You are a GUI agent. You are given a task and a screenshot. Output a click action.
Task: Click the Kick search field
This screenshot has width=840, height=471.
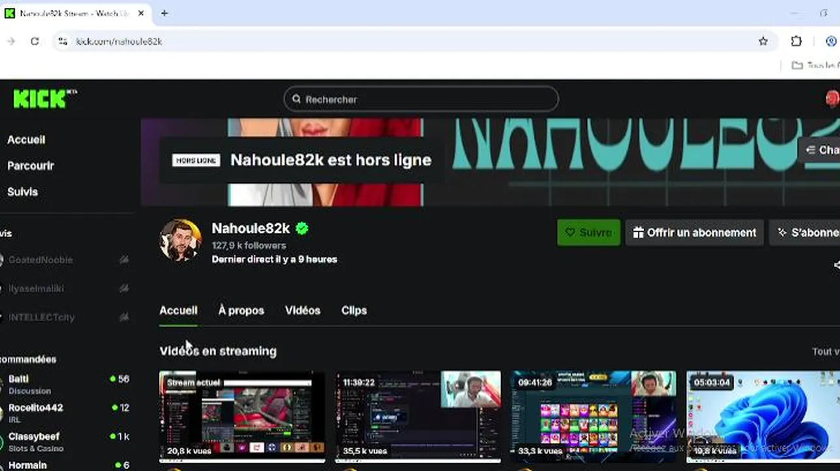coord(421,99)
